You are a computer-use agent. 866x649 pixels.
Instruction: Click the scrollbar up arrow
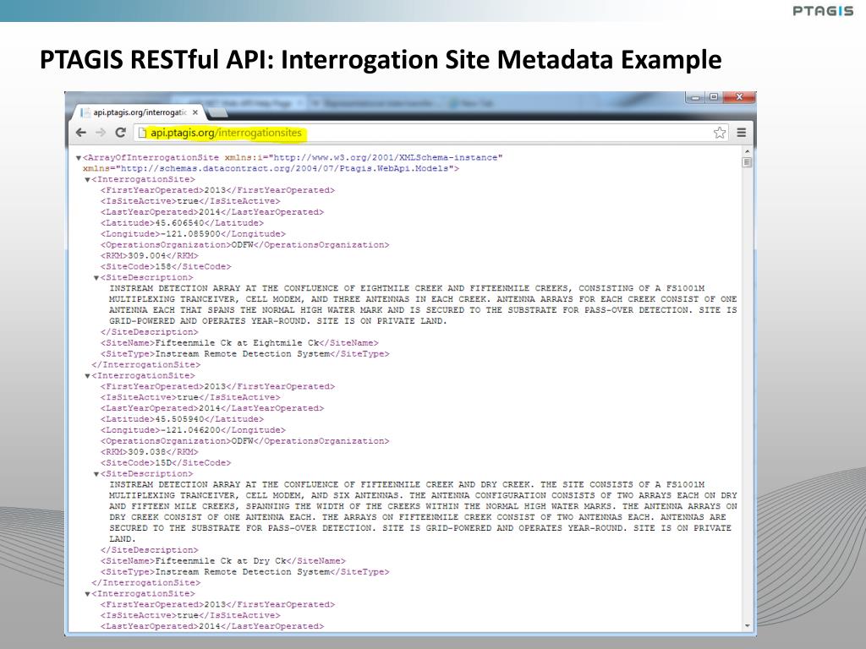point(748,151)
